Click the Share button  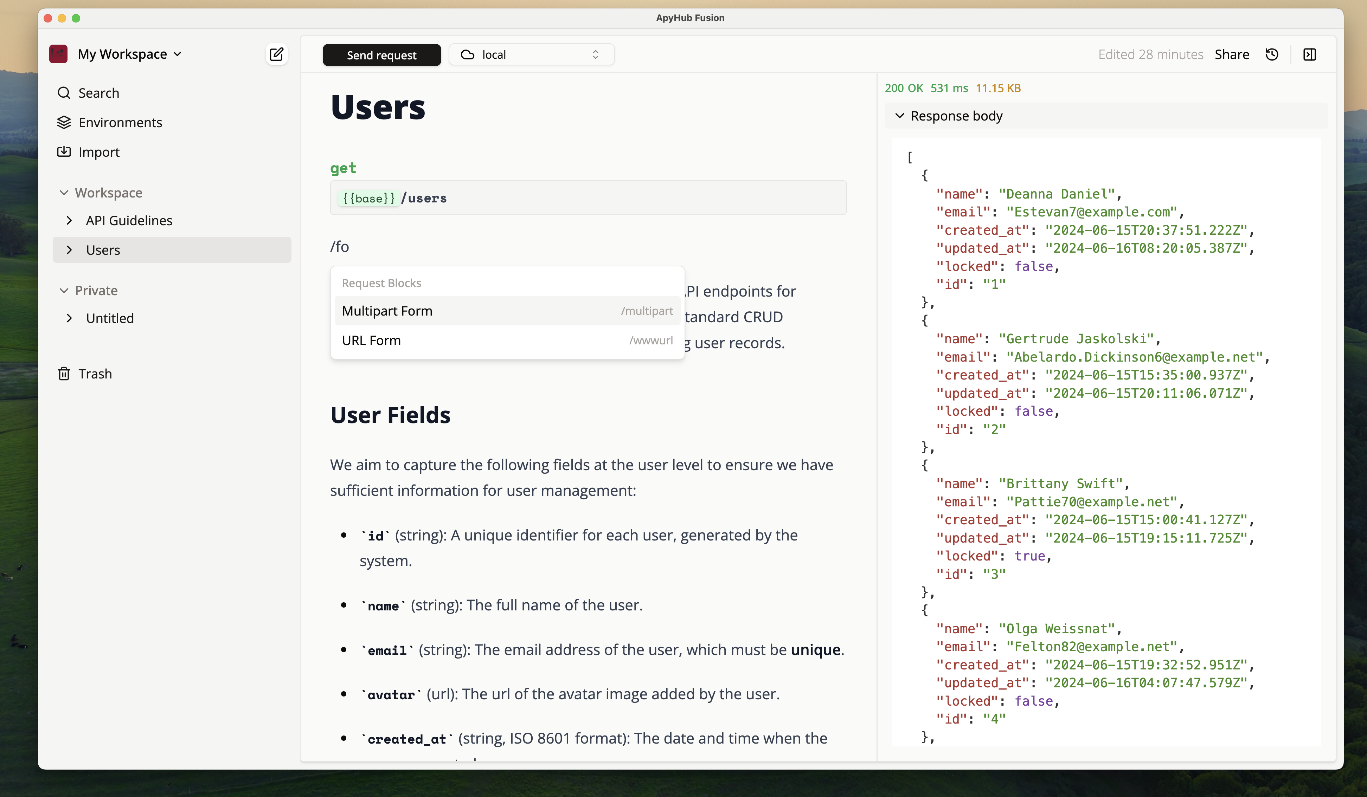point(1231,54)
